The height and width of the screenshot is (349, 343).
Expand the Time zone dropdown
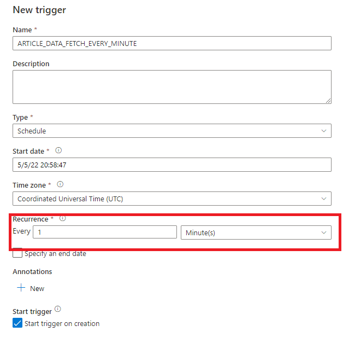[171, 199]
